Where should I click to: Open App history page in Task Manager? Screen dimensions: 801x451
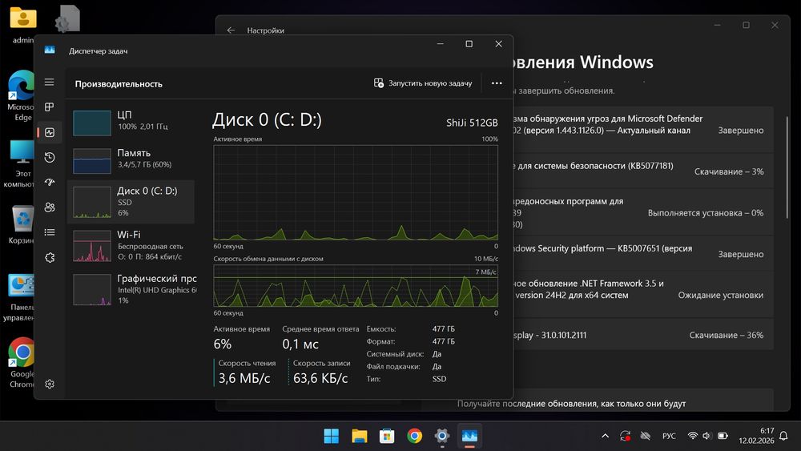point(49,157)
